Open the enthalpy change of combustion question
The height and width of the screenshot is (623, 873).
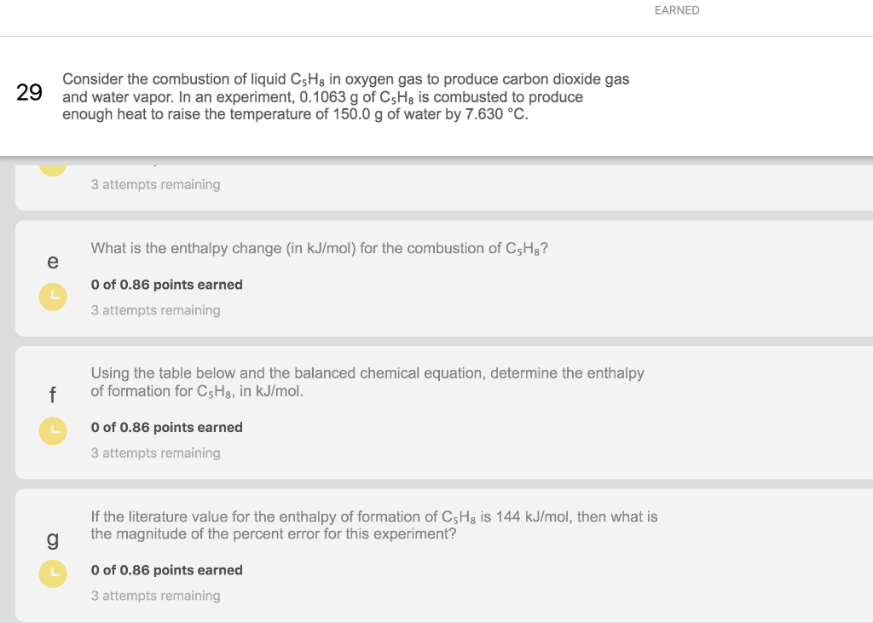tap(319, 248)
